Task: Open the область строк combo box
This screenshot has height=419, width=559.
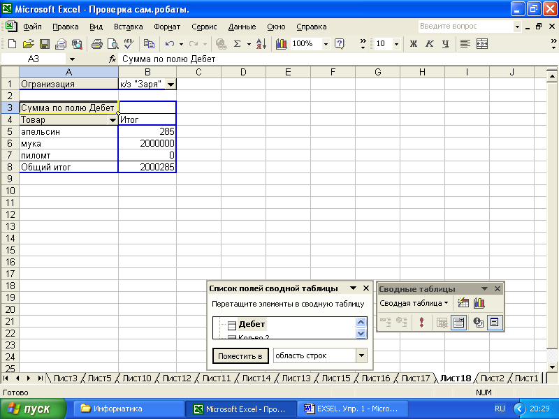Action: 320,355
